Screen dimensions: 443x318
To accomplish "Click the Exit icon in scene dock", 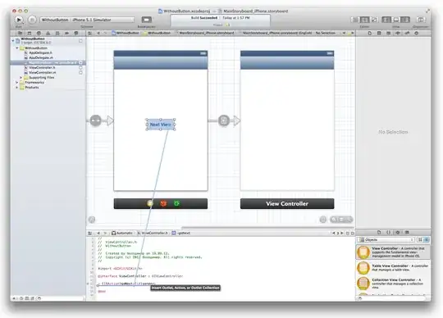I will pos(176,203).
